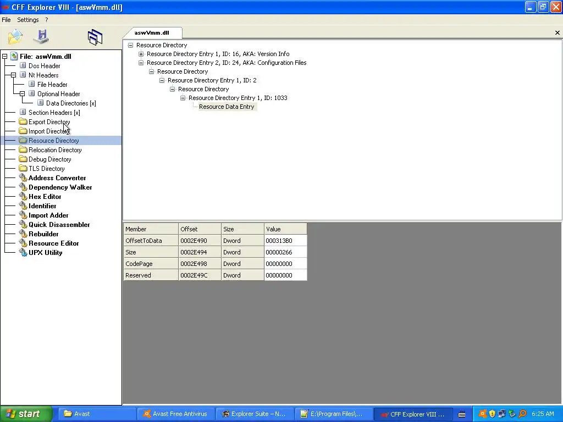Click the Debug Directory folder icon
The height and width of the screenshot is (422, 563).
(23, 159)
